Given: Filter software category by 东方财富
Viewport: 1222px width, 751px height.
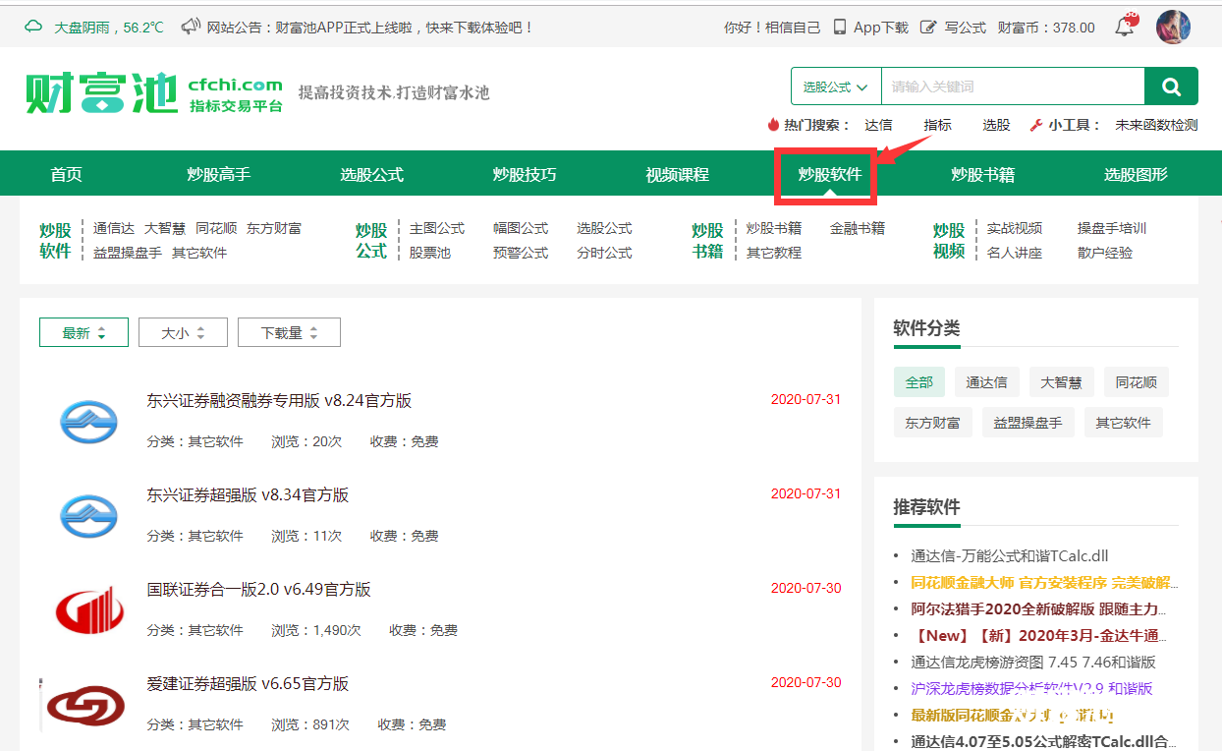Looking at the screenshot, I should (933, 423).
